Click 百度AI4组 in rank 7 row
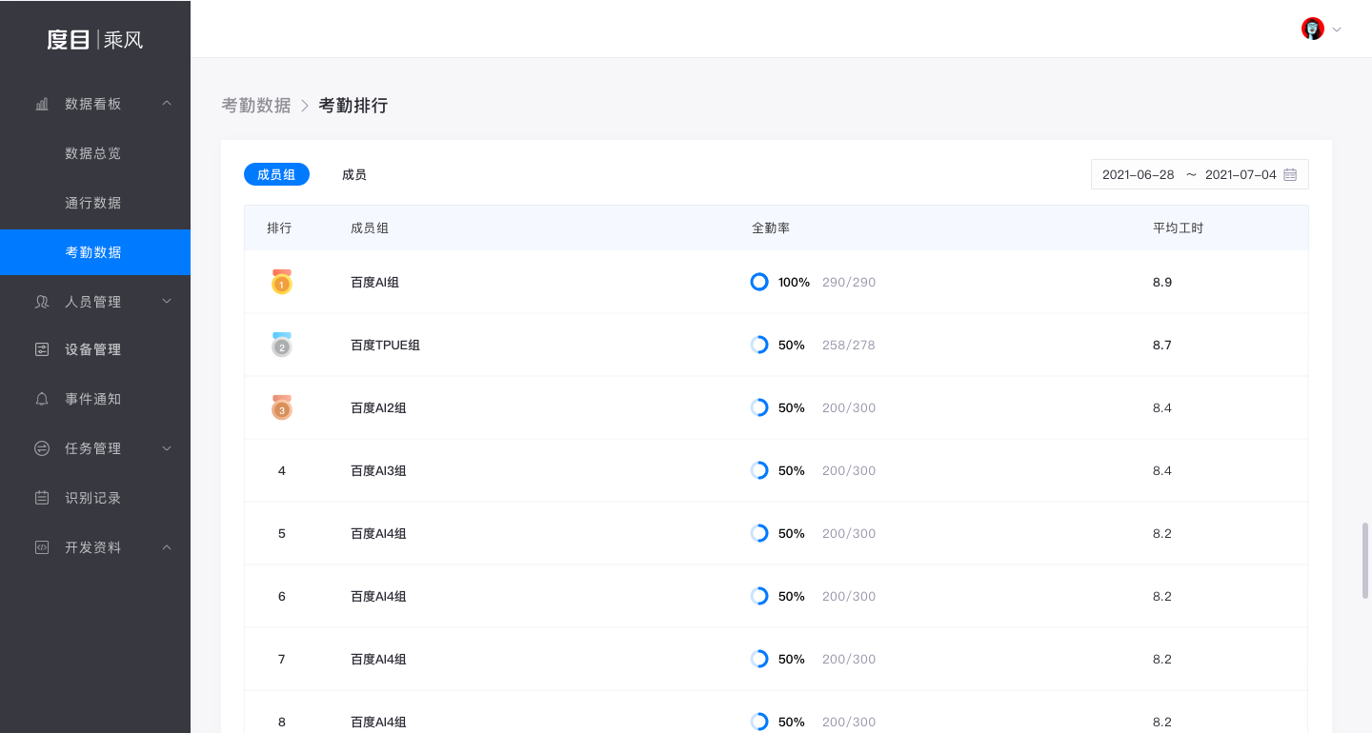1372x733 pixels. pos(378,659)
